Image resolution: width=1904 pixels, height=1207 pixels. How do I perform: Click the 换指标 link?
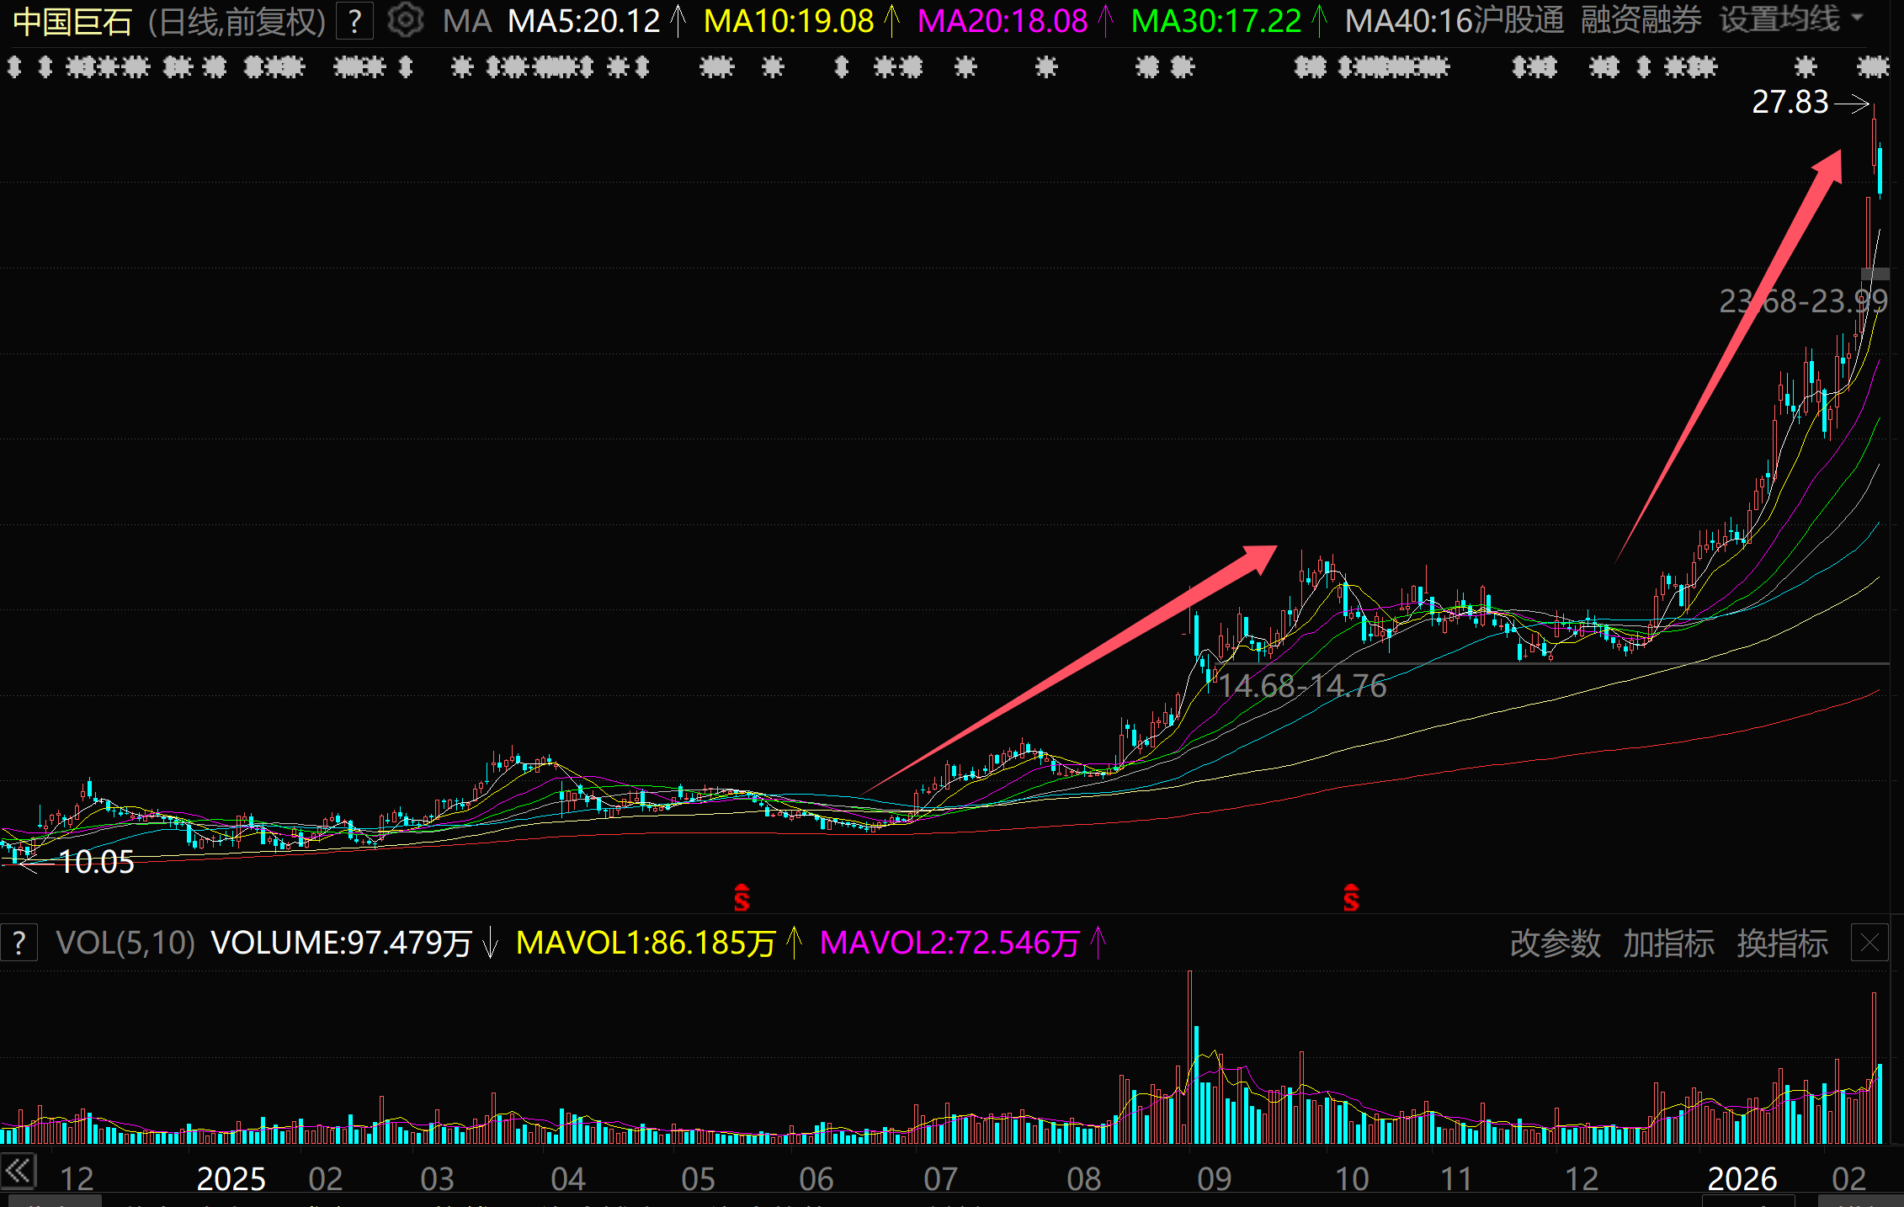click(x=1782, y=944)
